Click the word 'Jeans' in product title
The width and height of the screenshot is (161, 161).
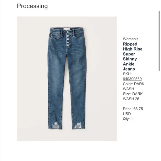click(x=129, y=69)
